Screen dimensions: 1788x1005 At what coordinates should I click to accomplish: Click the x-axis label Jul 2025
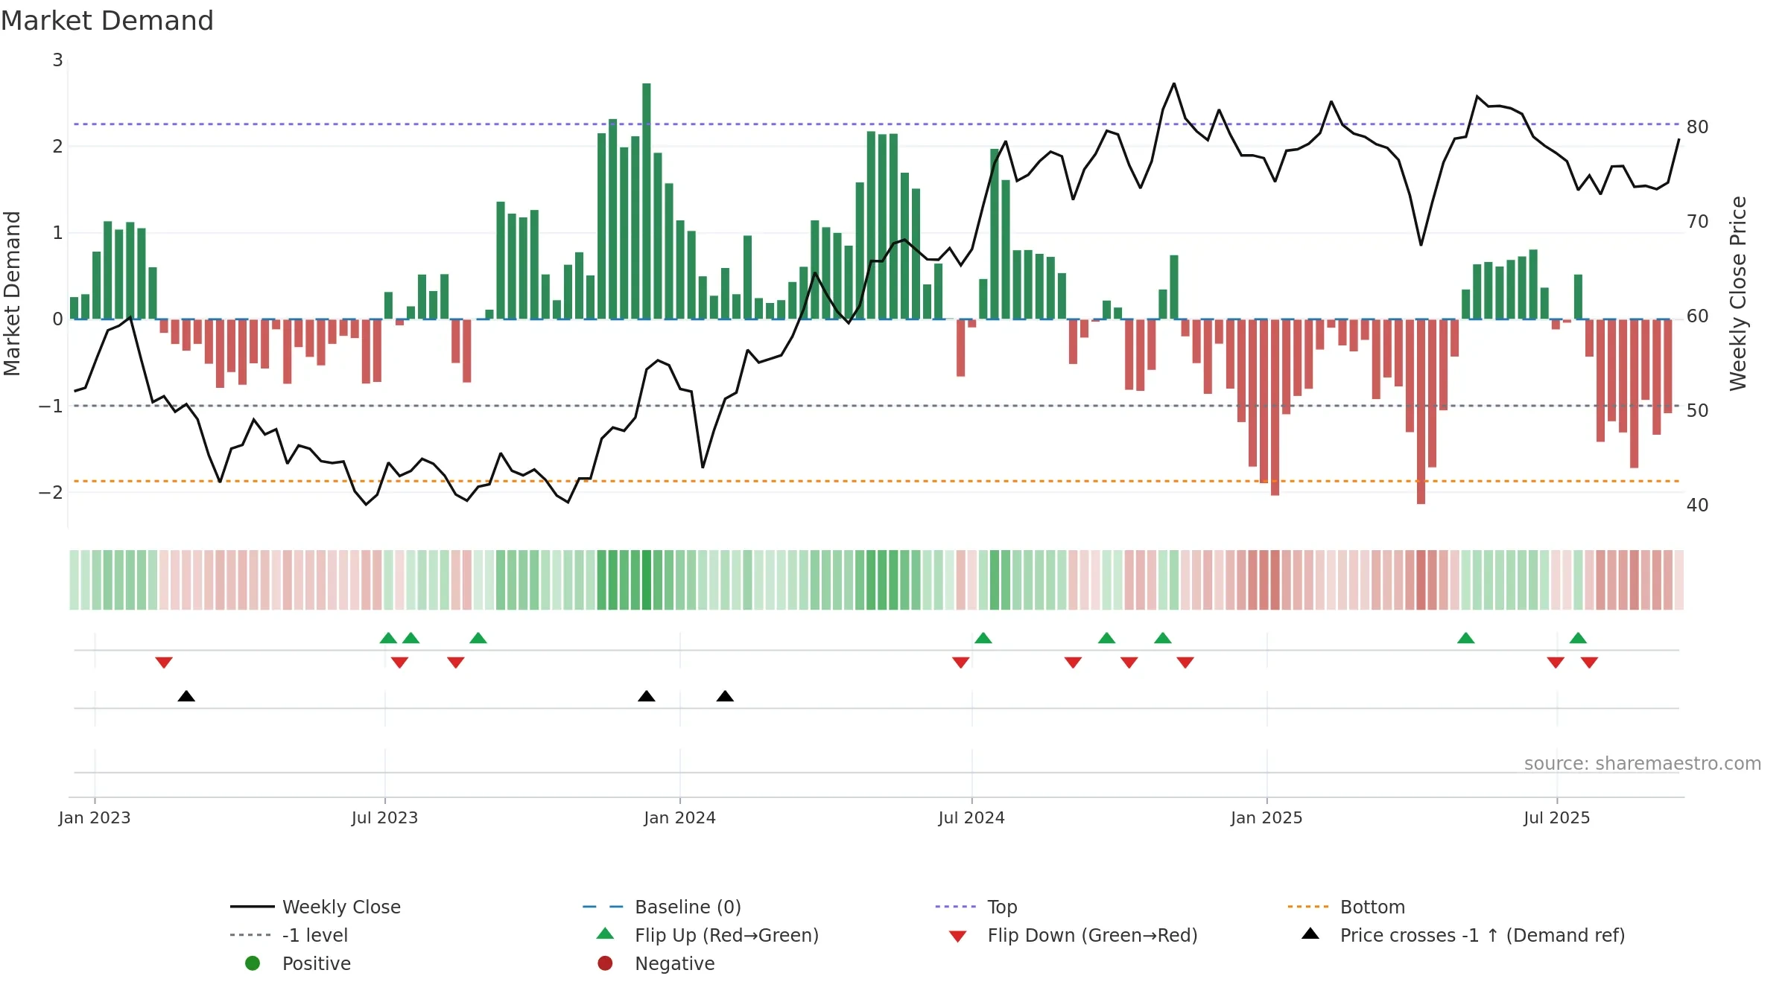pyautogui.click(x=1557, y=817)
